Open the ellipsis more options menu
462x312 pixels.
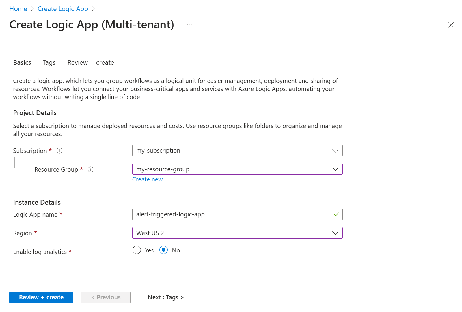point(190,25)
